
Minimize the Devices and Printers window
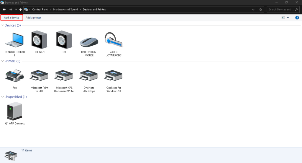tap(277, 2)
